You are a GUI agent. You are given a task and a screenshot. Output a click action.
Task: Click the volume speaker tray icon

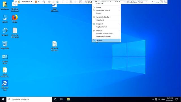pyautogui.click(x=159, y=99)
